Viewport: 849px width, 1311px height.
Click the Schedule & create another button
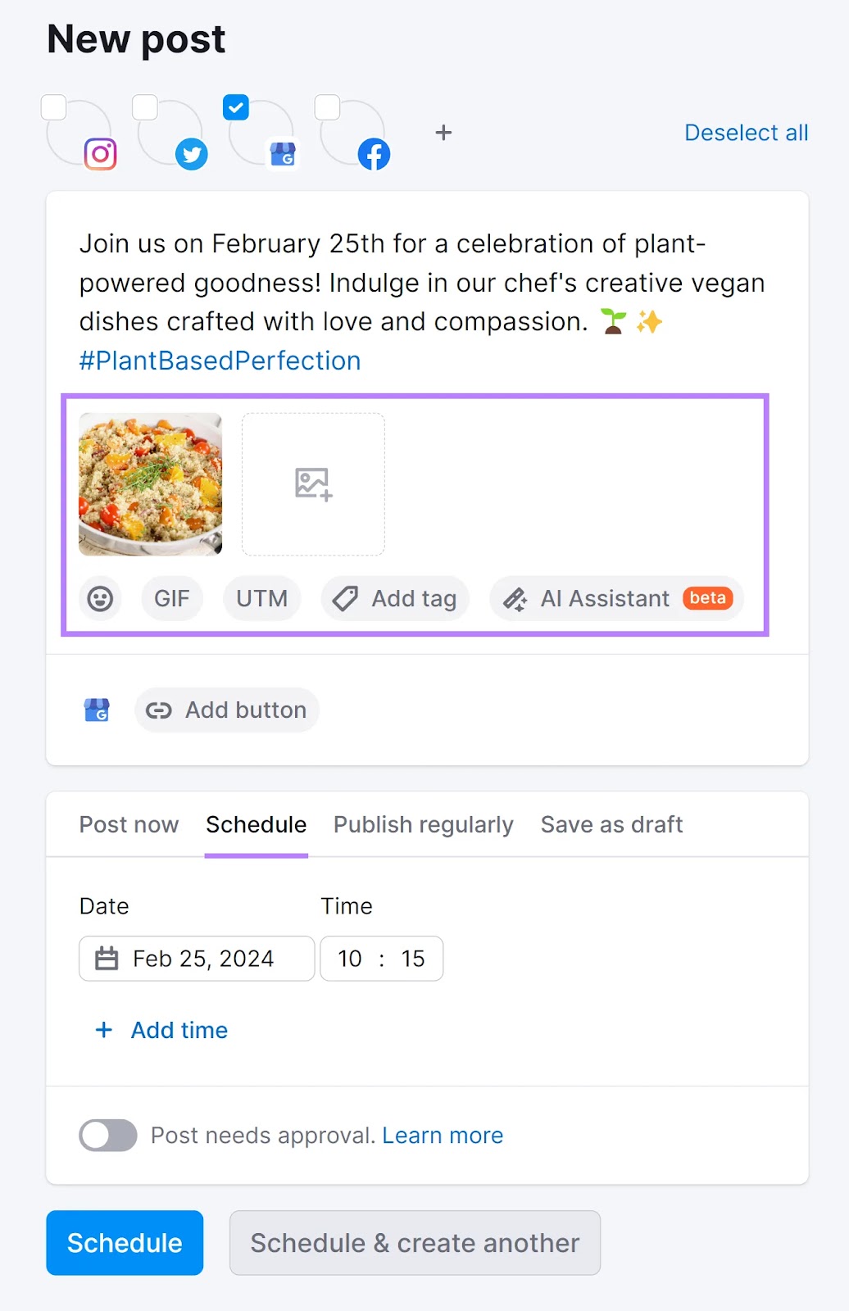click(415, 1243)
